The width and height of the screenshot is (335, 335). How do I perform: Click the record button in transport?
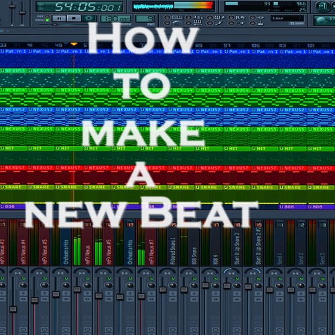click(x=89, y=18)
